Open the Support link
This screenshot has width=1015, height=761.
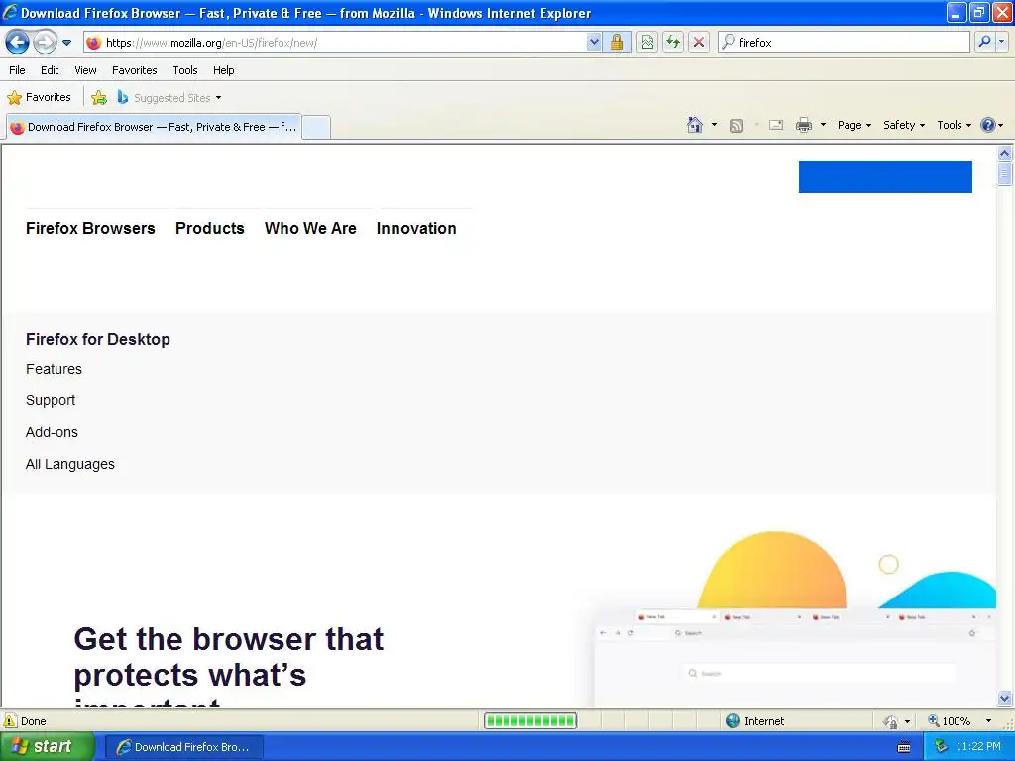(x=51, y=400)
